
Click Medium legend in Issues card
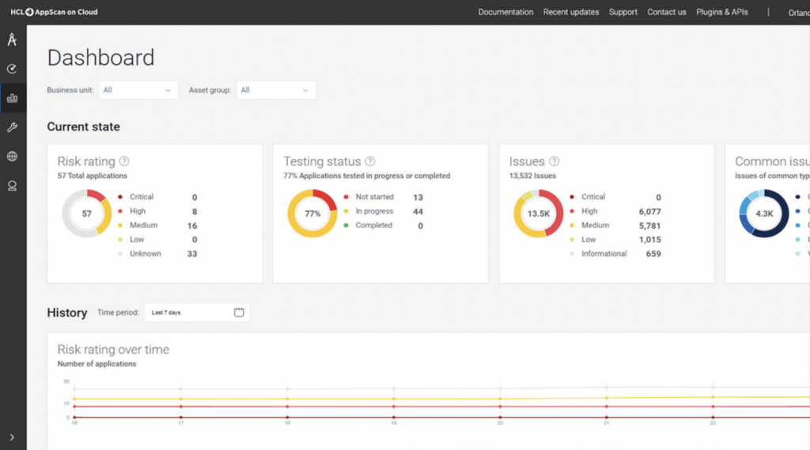pyautogui.click(x=595, y=225)
